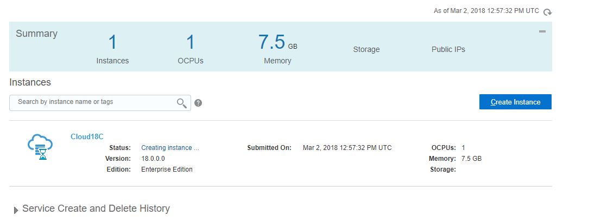
Task: Click the Public IPs summary label
Action: [x=448, y=49]
